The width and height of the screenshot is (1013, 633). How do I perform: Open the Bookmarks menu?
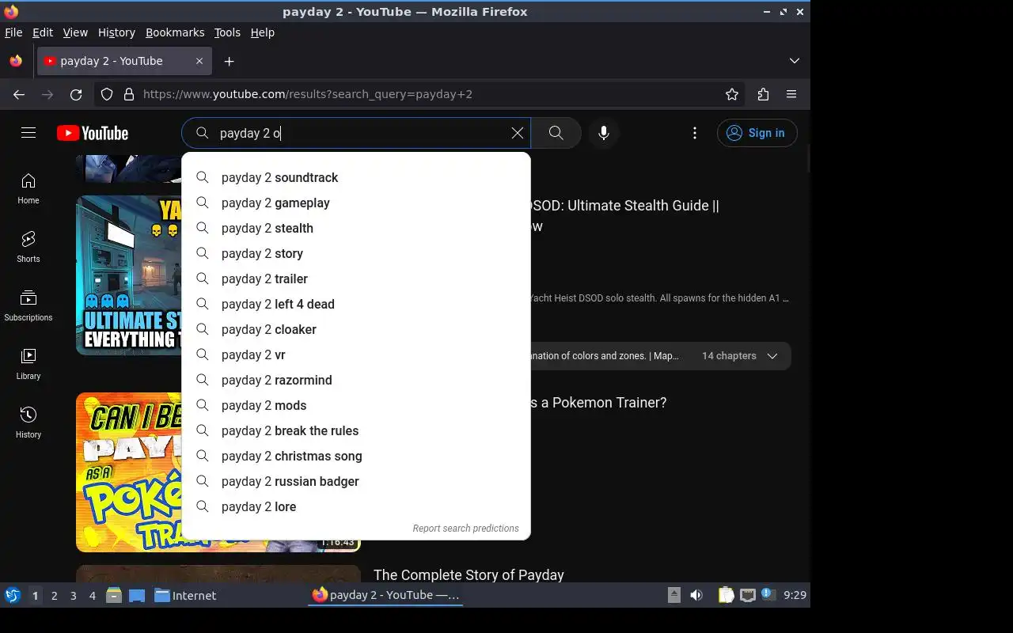tap(175, 32)
